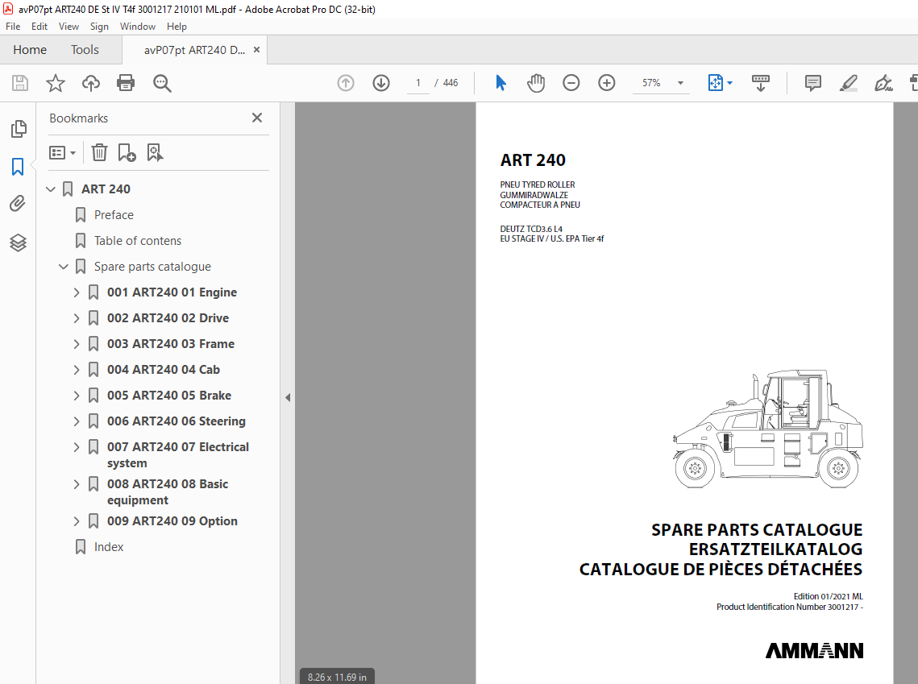The height and width of the screenshot is (684, 918).
Task: Expand 003 ART240 03 Frame
Action: click(76, 344)
